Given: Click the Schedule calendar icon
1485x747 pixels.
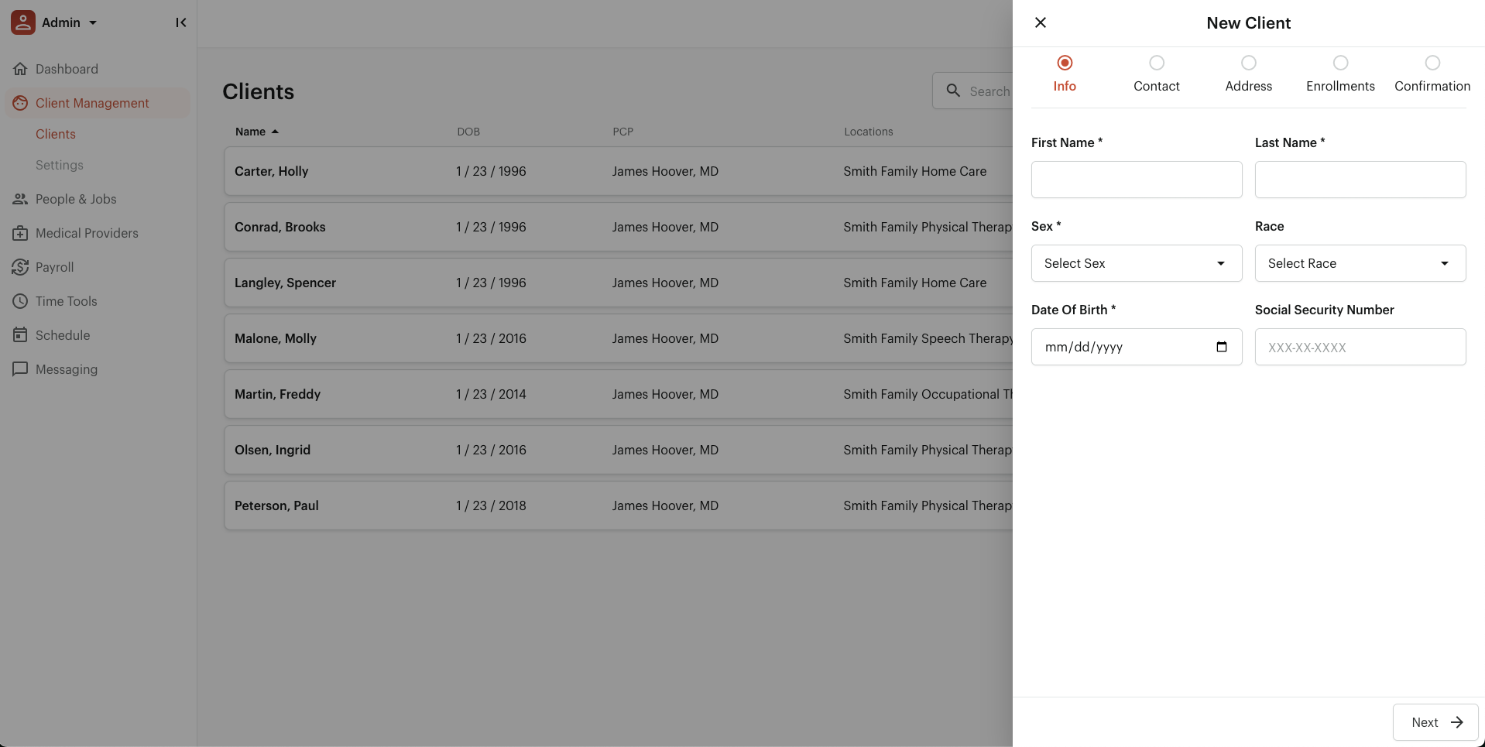Looking at the screenshot, I should (x=20, y=335).
